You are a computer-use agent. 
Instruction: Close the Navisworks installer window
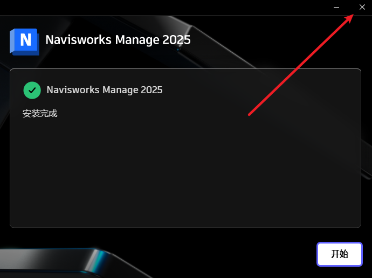[362, 7]
